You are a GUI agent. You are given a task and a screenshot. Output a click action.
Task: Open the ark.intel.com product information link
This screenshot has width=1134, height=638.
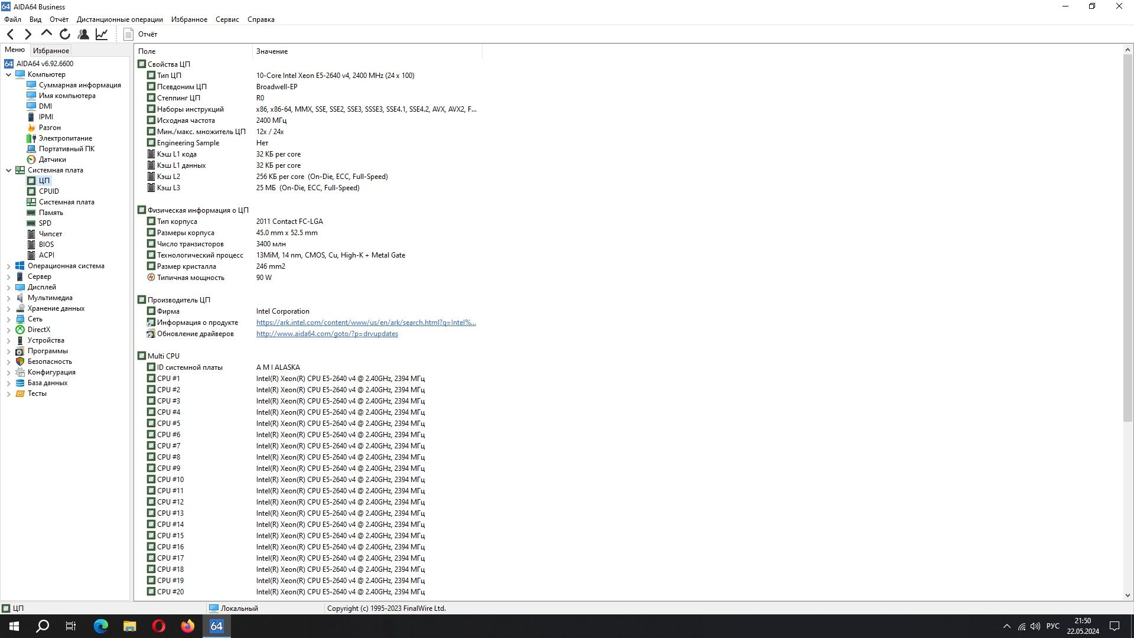366,323
